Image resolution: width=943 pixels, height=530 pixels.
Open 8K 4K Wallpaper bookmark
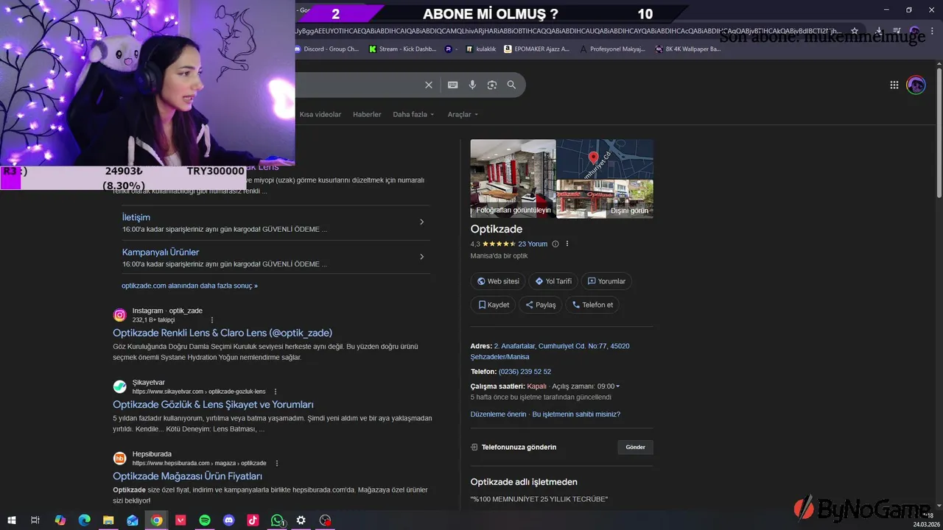pyautogui.click(x=688, y=49)
